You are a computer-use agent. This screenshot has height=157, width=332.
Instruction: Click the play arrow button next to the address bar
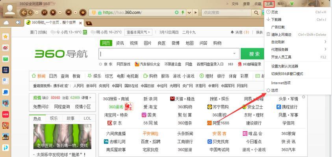click(x=196, y=13)
